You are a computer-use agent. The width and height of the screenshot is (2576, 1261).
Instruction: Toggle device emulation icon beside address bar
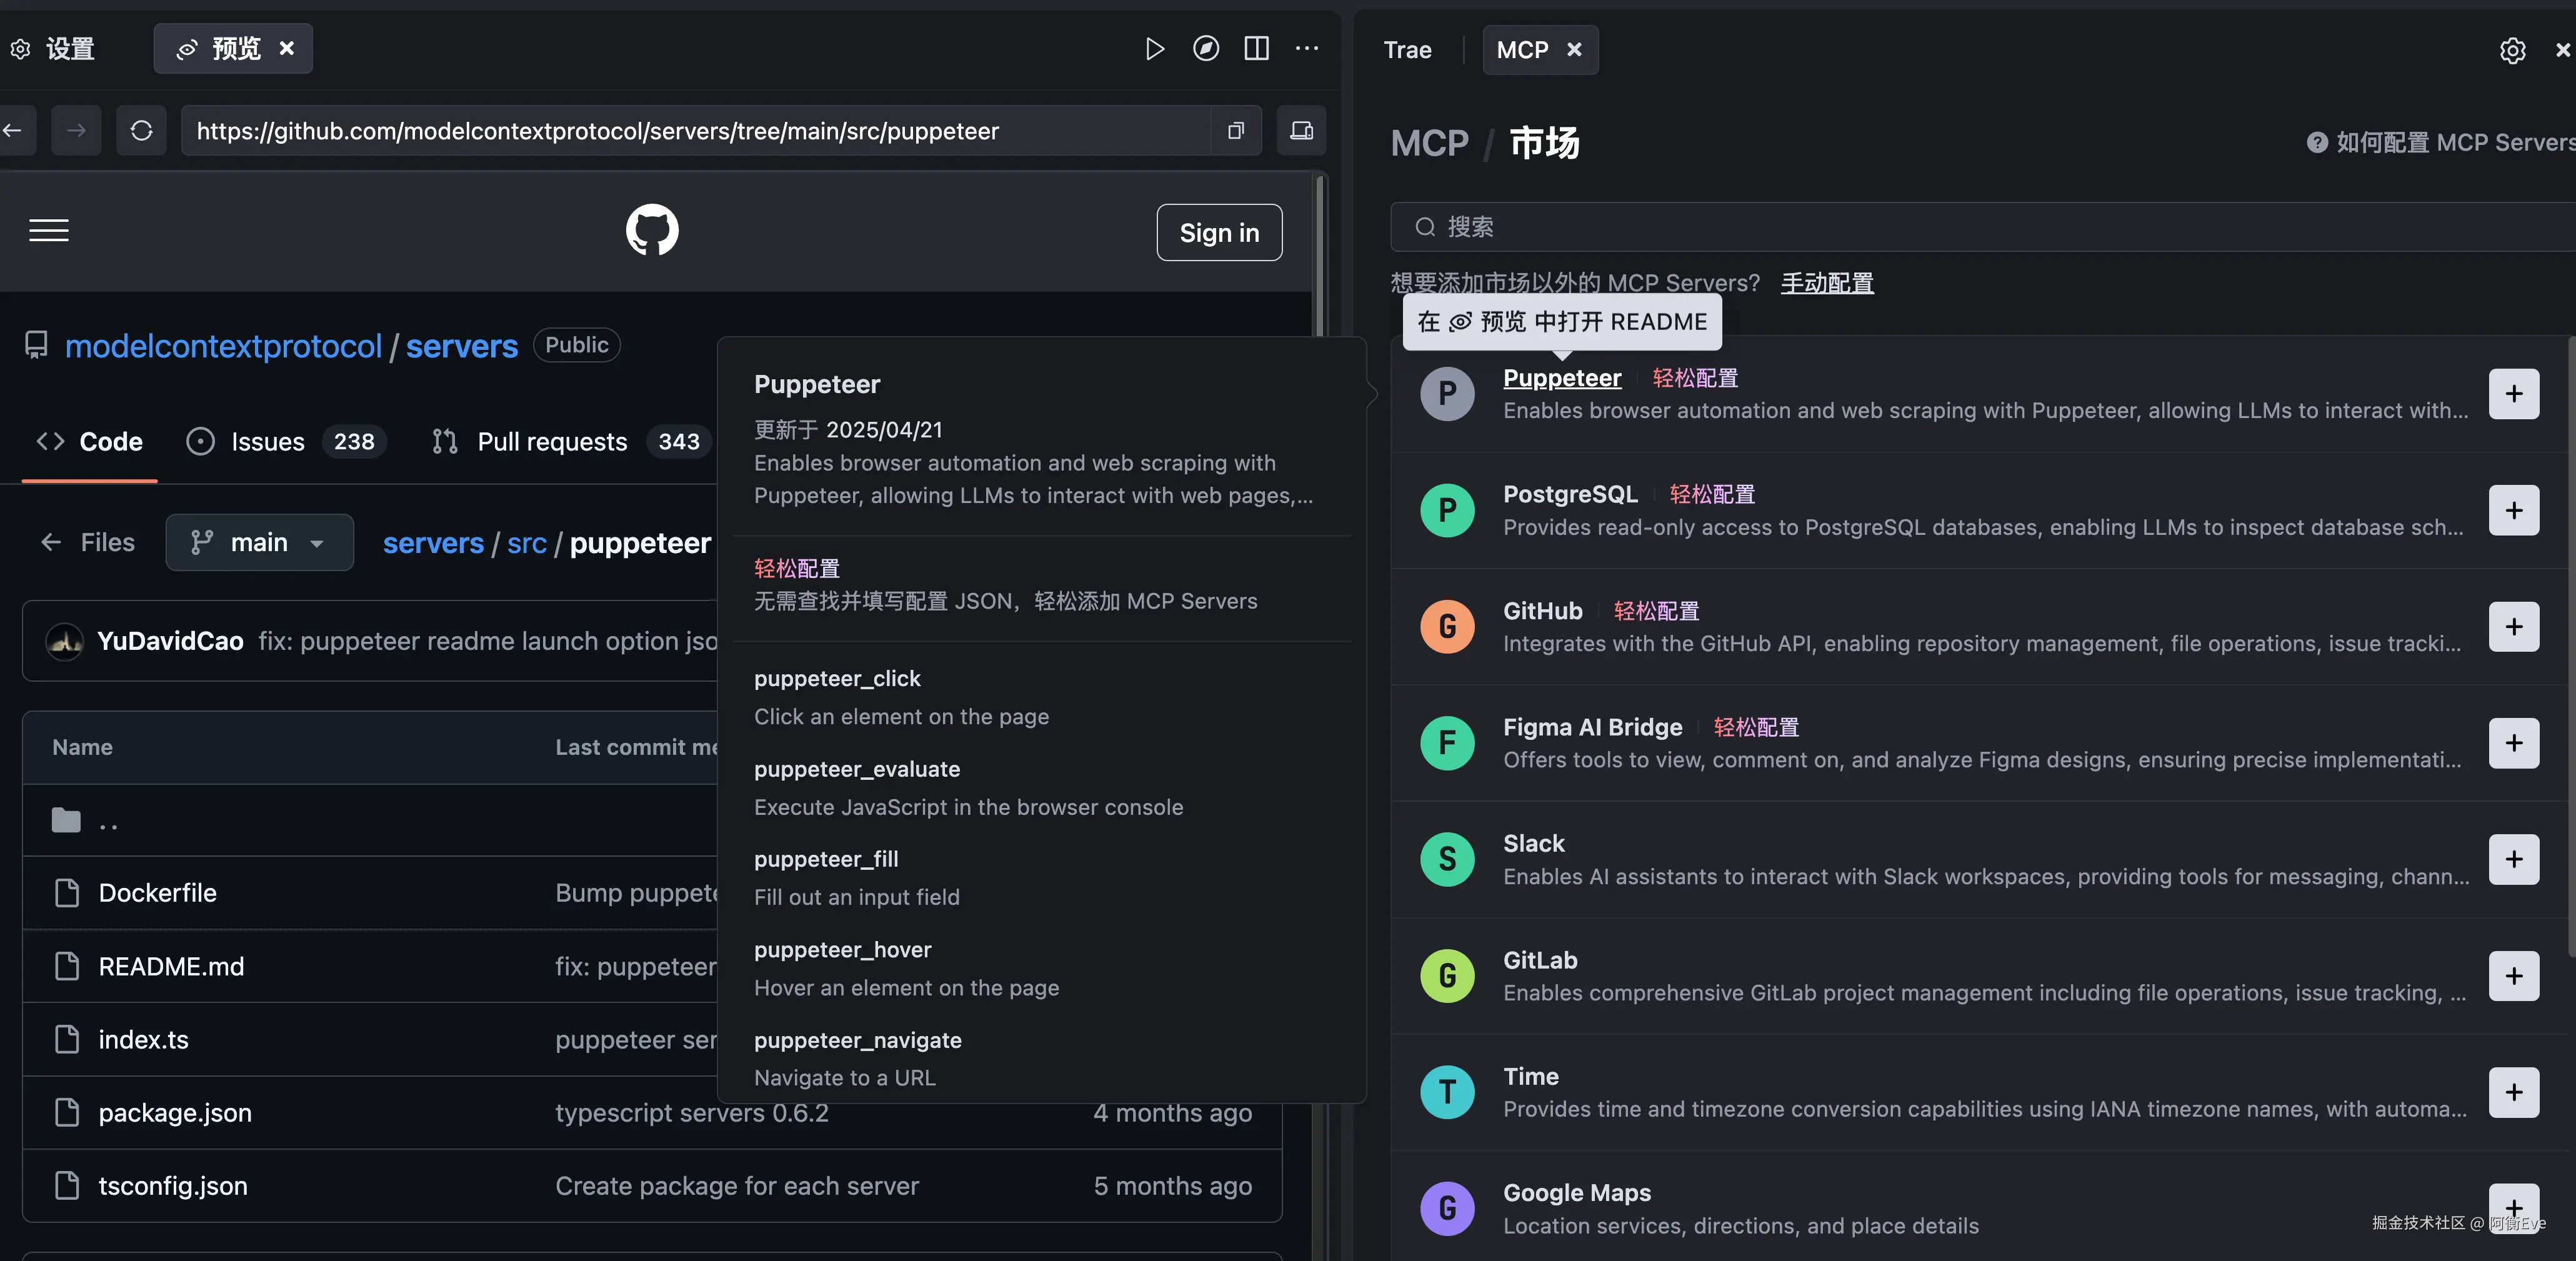click(1301, 130)
